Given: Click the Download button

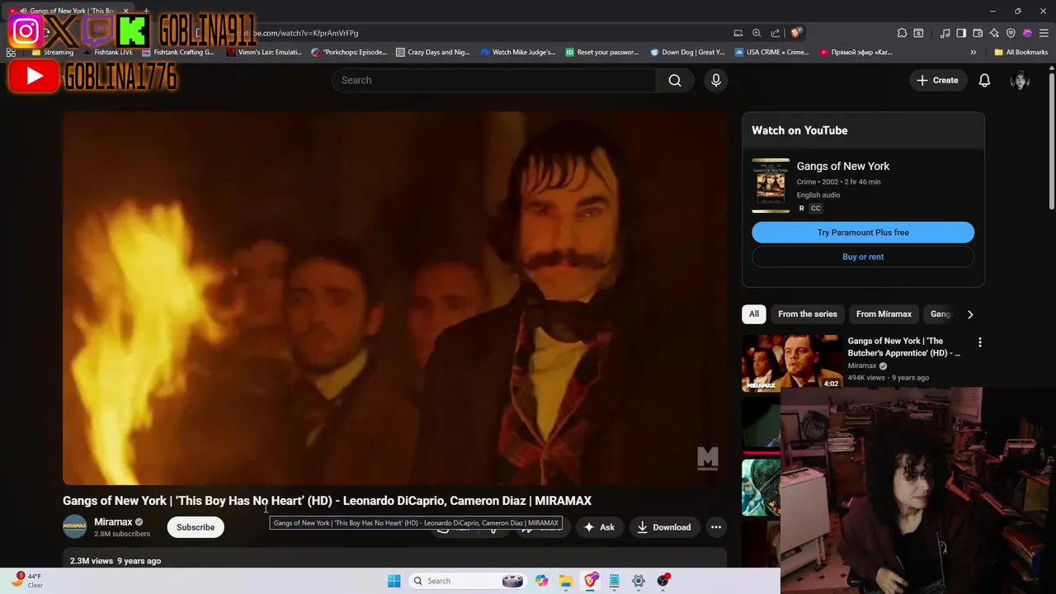Looking at the screenshot, I should pos(664,527).
